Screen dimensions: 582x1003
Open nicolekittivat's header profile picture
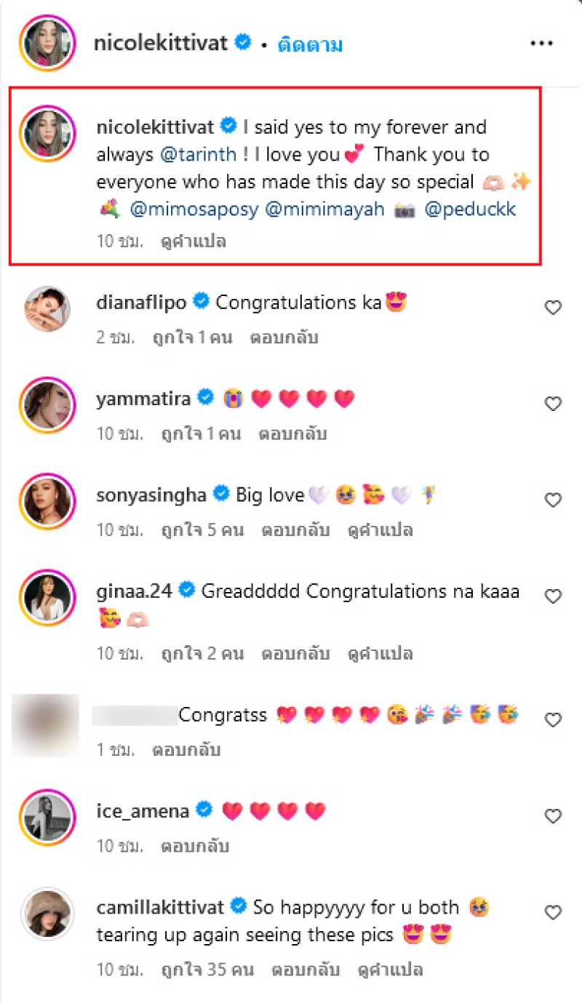pos(47,44)
